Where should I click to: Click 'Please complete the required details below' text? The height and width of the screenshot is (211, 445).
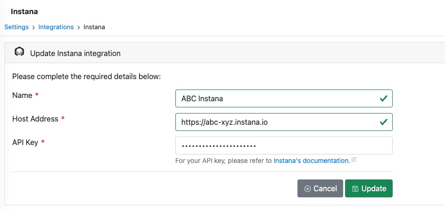pyautogui.click(x=87, y=77)
